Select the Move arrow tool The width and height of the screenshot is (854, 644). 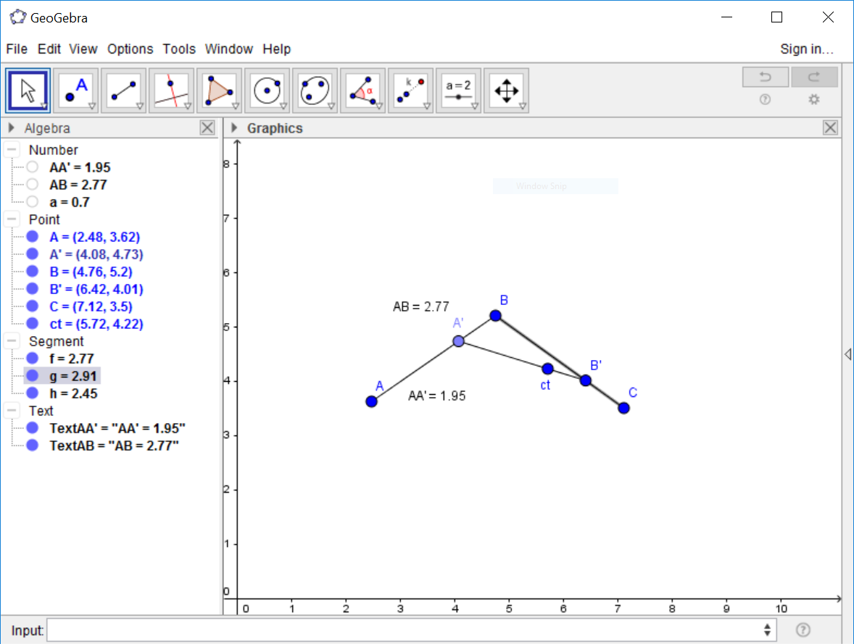click(x=28, y=91)
